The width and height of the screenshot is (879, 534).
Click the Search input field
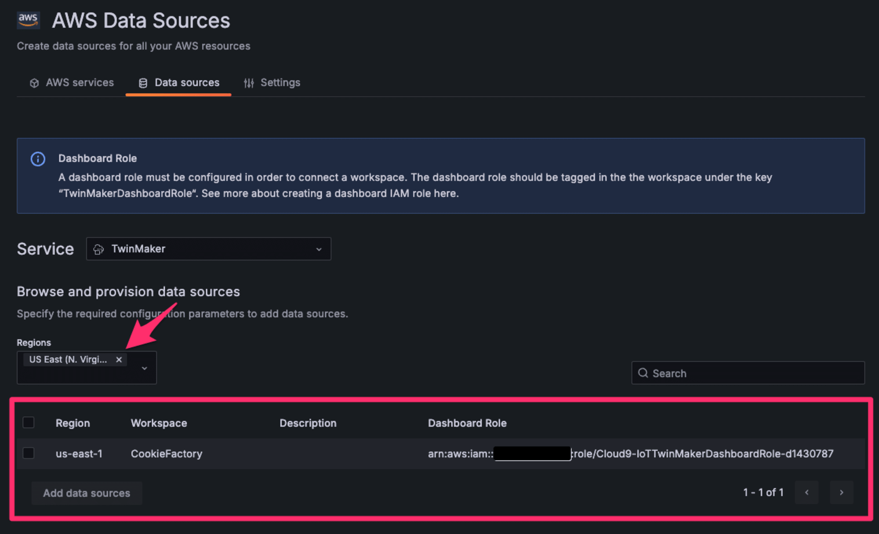[748, 373]
